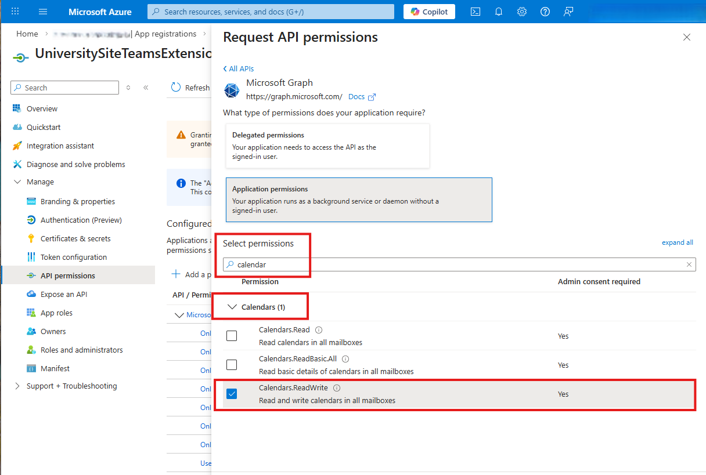This screenshot has height=475, width=706.
Task: Open App roles
Action: [x=56, y=313]
